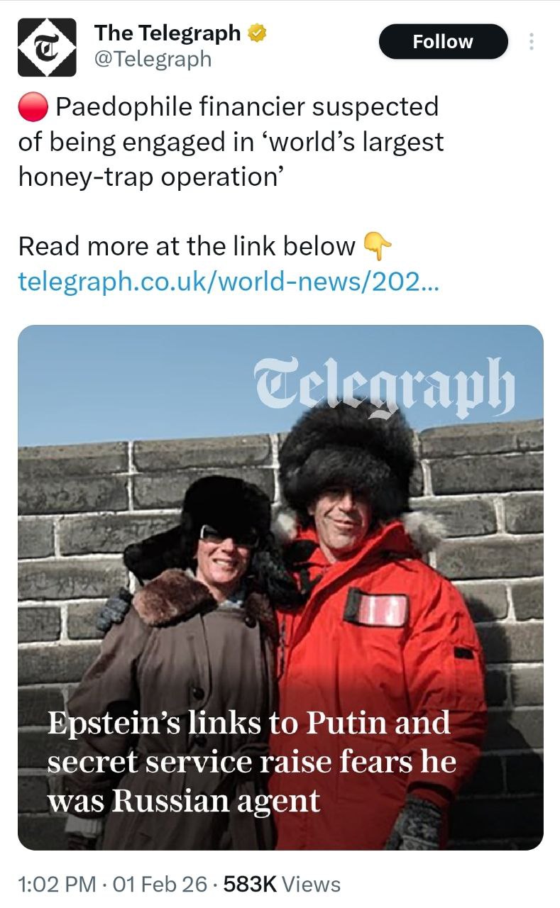Open the @Telegraph handle
The width and height of the screenshot is (560, 908).
coord(153,60)
